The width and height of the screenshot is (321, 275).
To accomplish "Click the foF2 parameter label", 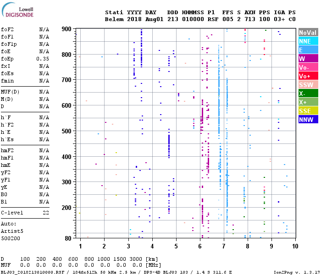I will tap(7, 29).
